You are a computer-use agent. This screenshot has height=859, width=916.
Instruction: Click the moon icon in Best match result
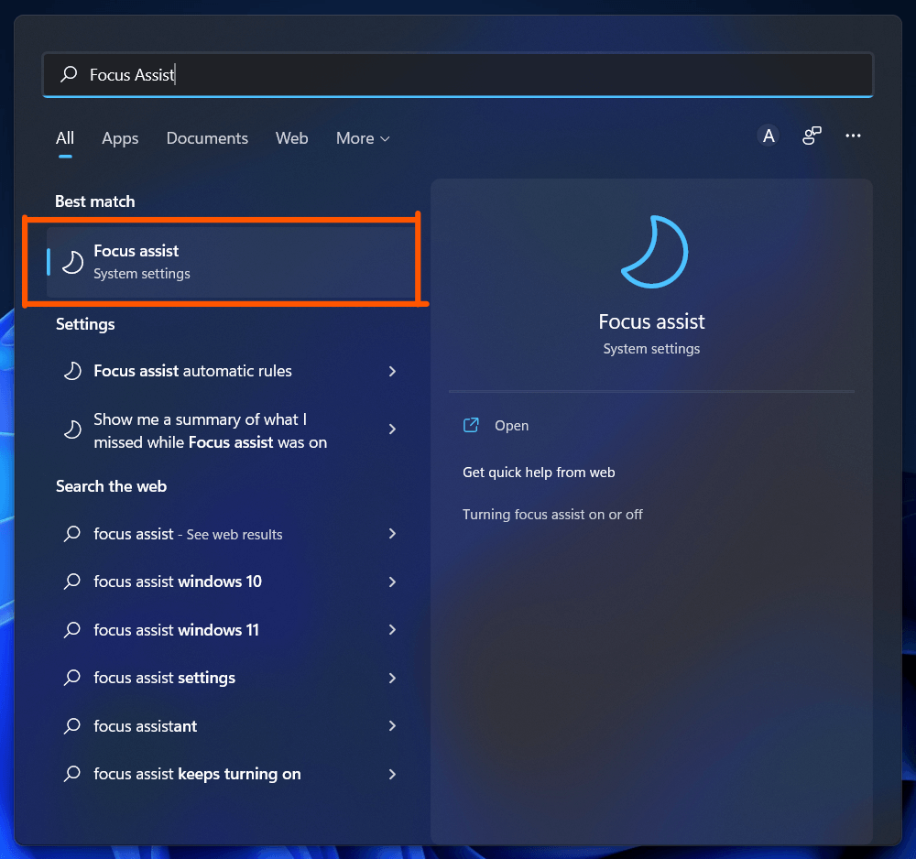pyautogui.click(x=72, y=262)
